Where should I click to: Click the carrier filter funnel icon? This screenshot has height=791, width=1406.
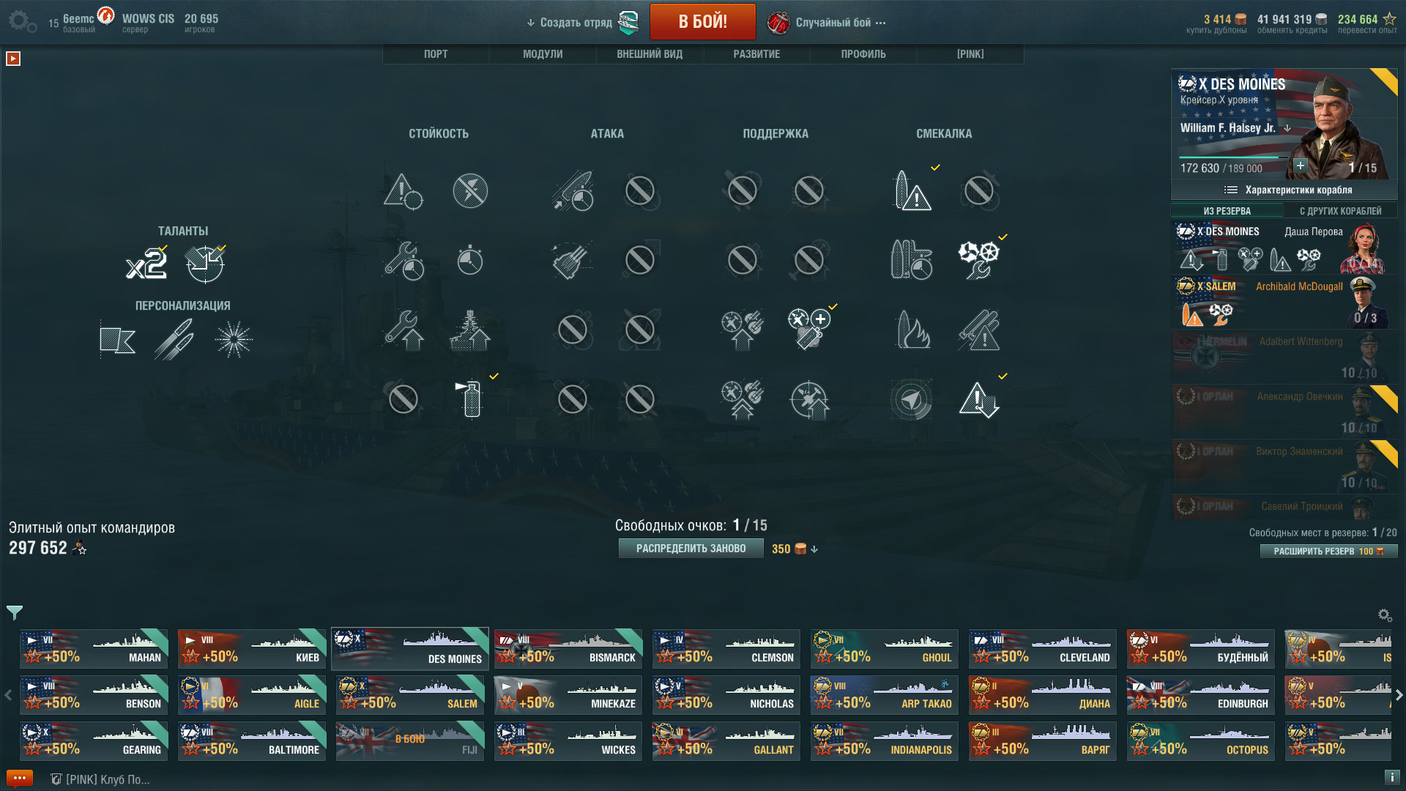[x=15, y=612]
